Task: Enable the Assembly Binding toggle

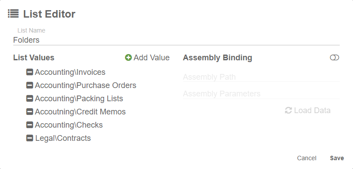Action: coord(334,58)
